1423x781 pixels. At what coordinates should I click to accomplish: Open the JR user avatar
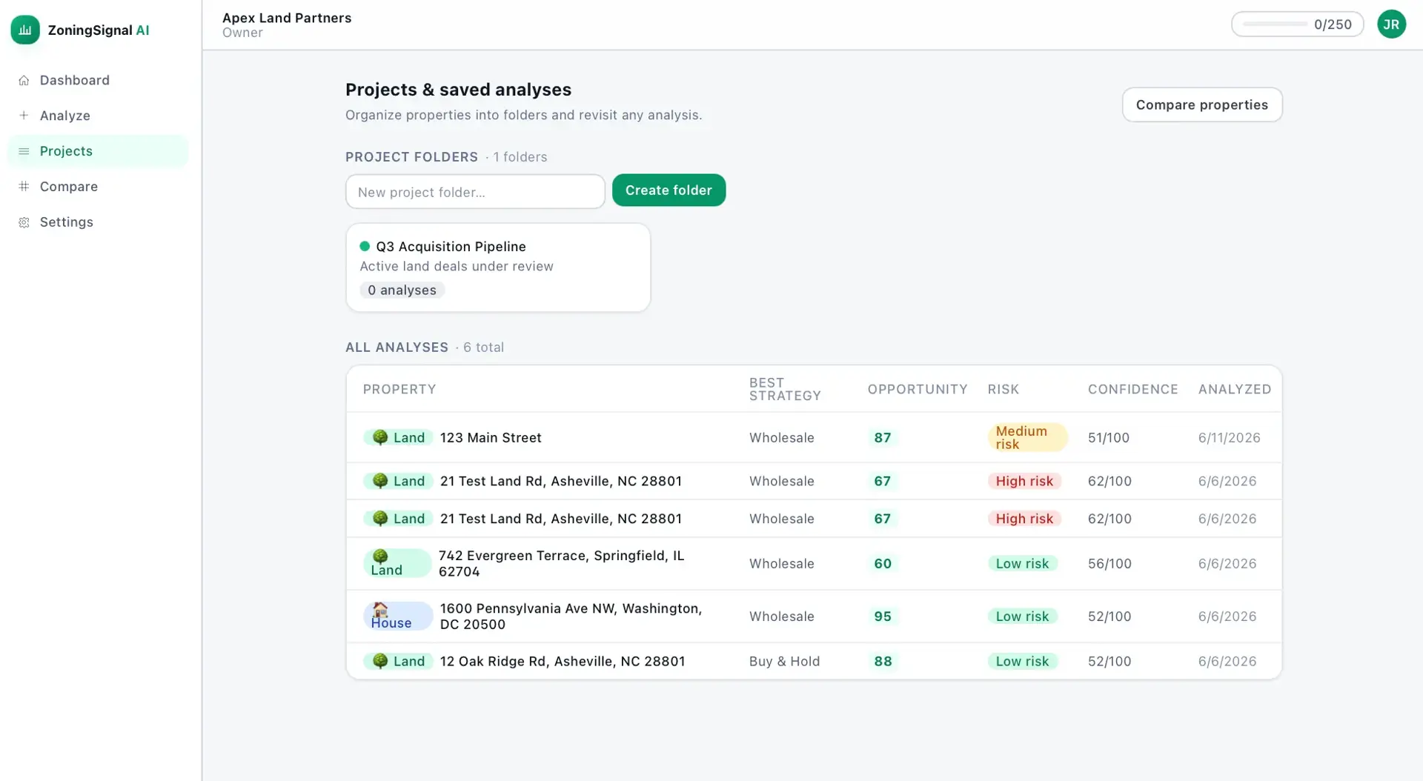tap(1391, 24)
